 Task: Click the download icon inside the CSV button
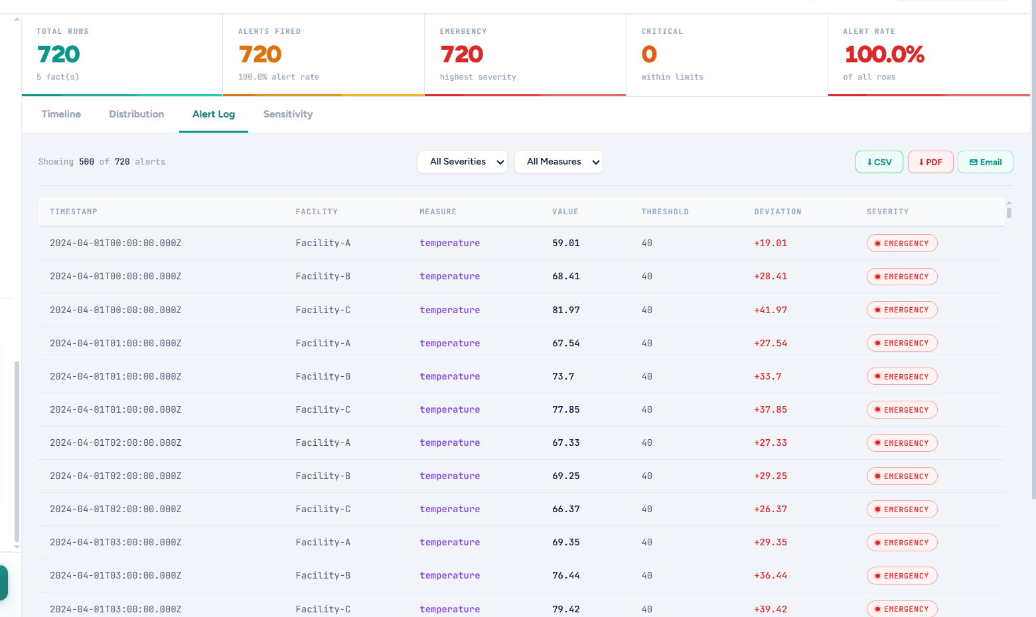(x=870, y=161)
